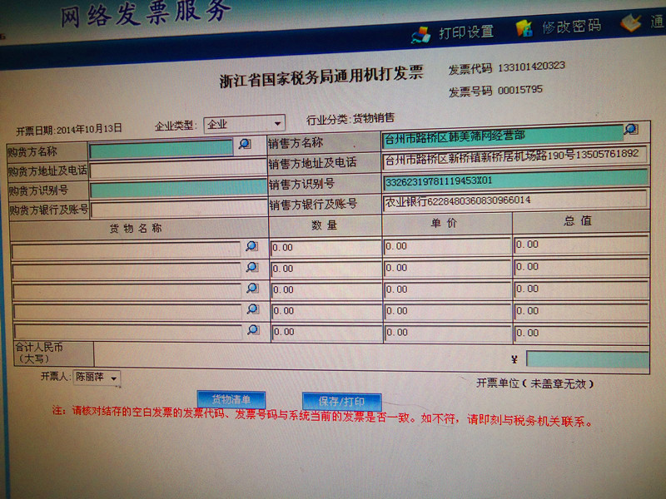This screenshot has width=666, height=499.
Task: Click the 修改密码 lock icon
Action: tap(524, 28)
